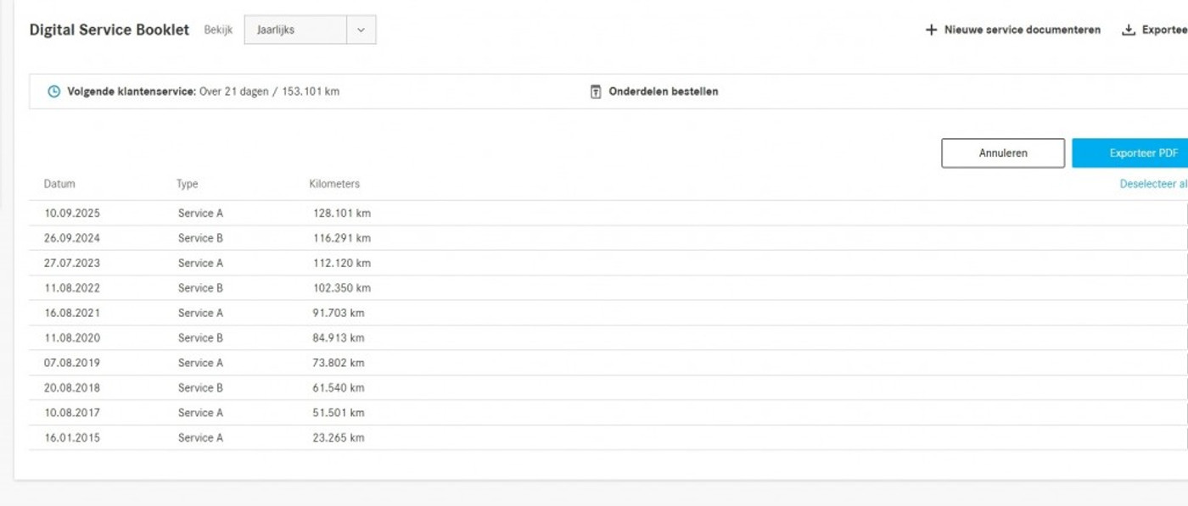1188x506 pixels.
Task: Click Service A in the 27.07.2023 row
Action: [200, 263]
